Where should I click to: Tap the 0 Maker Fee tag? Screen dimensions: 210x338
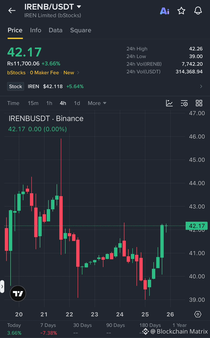(44, 73)
